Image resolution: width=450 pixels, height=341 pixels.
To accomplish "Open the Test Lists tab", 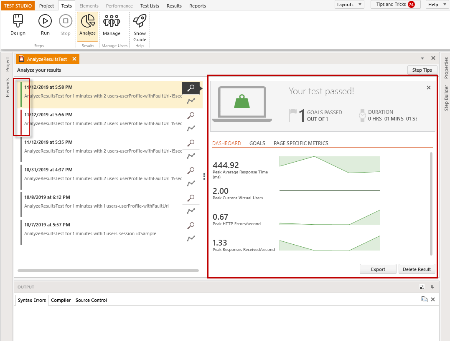I will (x=150, y=6).
